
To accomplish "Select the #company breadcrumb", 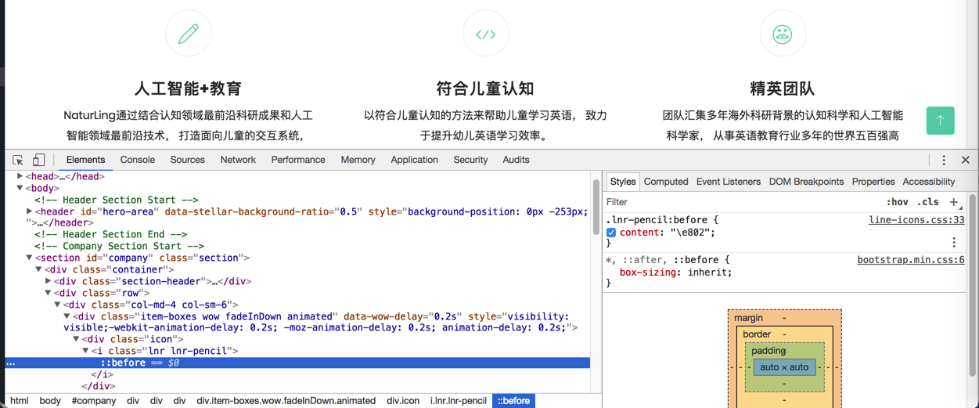I will coord(94,401).
